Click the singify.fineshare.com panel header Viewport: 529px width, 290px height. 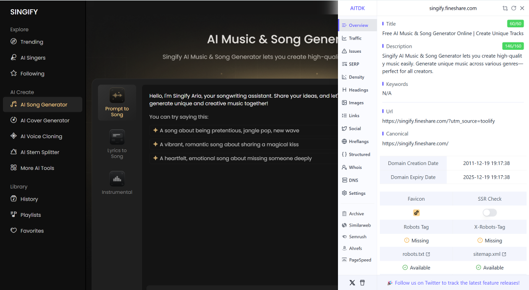[453, 8]
